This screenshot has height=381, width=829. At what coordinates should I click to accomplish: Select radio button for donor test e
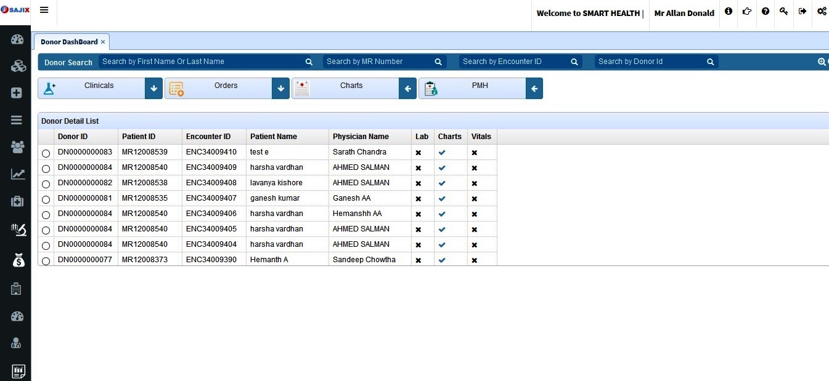[46, 153]
